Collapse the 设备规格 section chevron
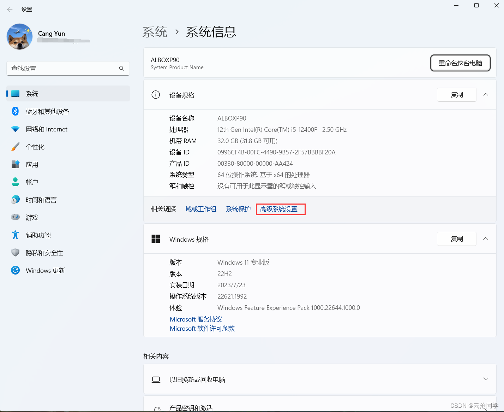 pyautogui.click(x=486, y=94)
